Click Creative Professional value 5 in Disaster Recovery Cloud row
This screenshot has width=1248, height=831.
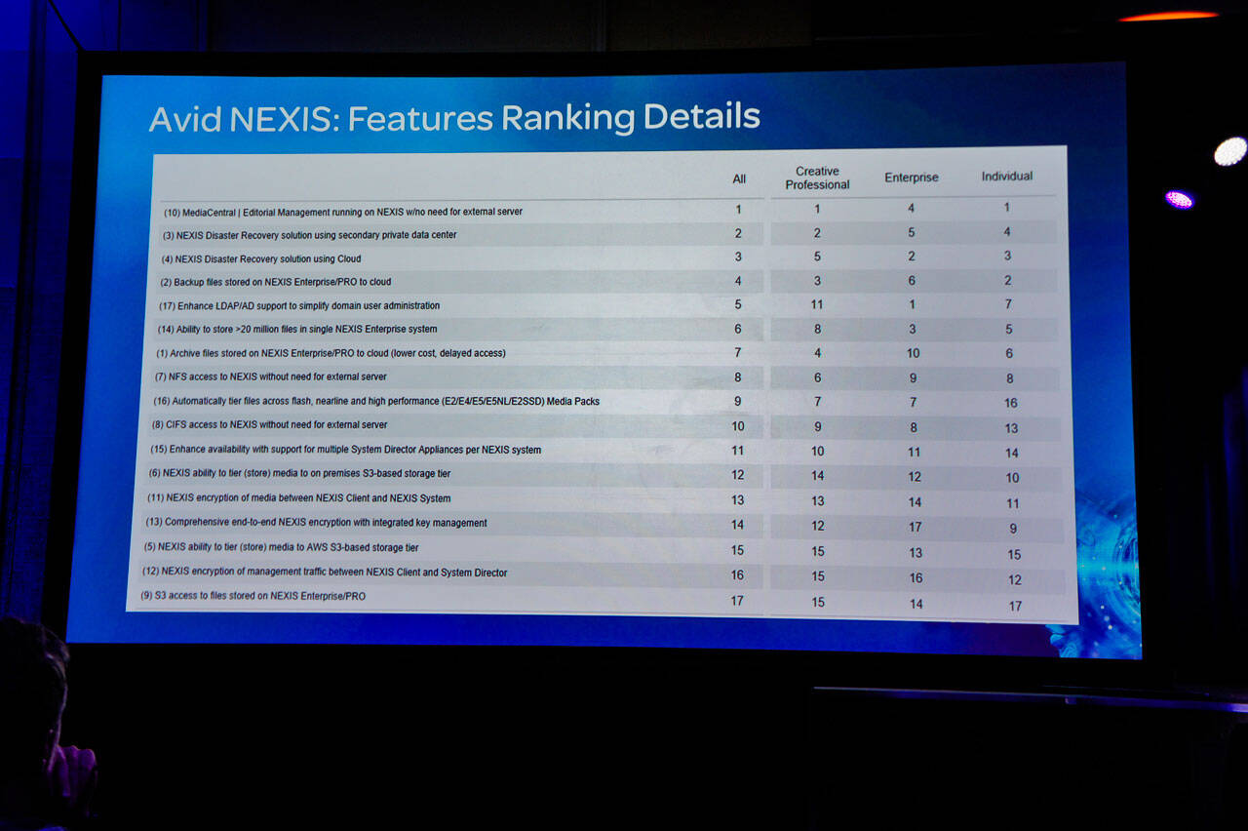point(817,257)
